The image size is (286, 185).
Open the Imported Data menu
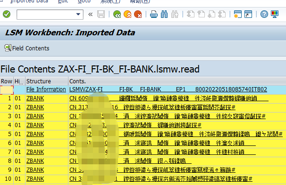[29, 1]
